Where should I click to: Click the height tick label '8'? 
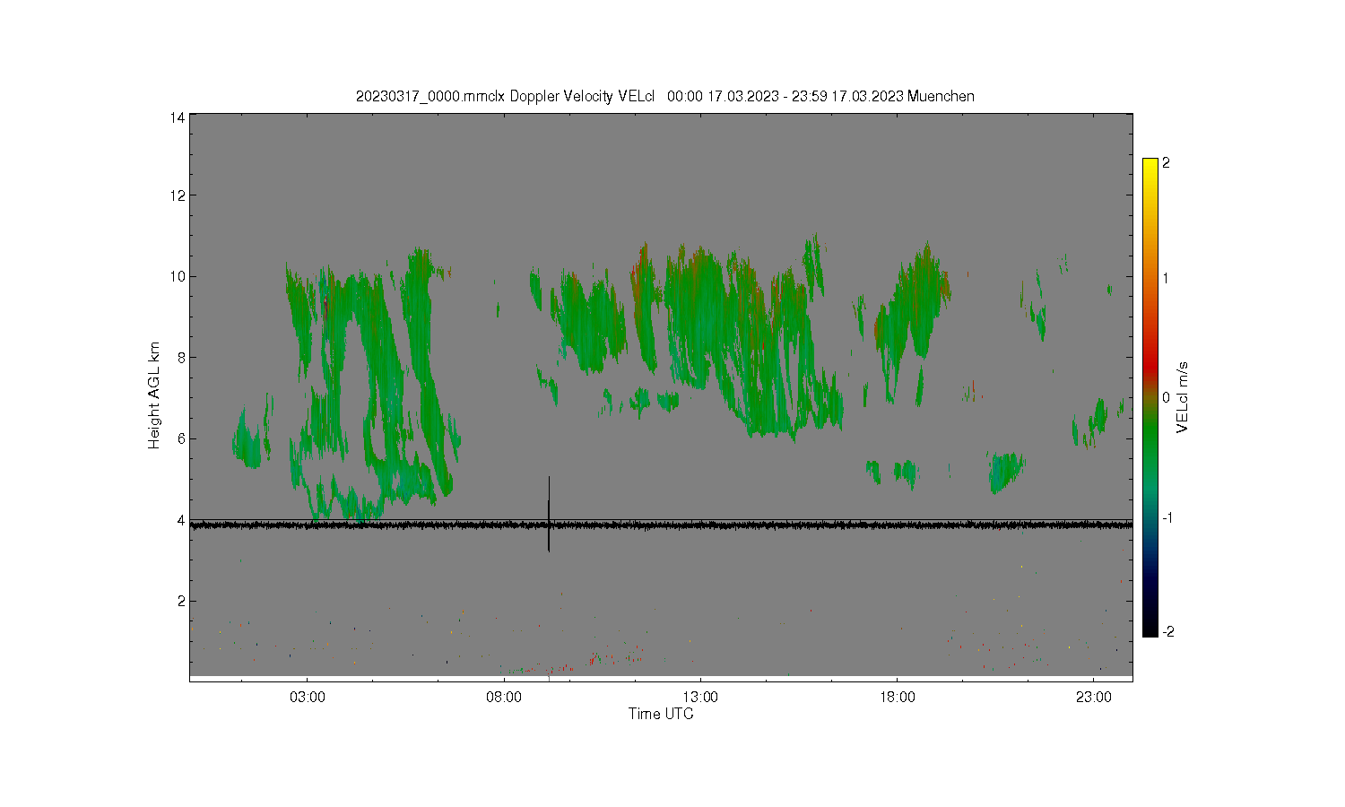181,358
